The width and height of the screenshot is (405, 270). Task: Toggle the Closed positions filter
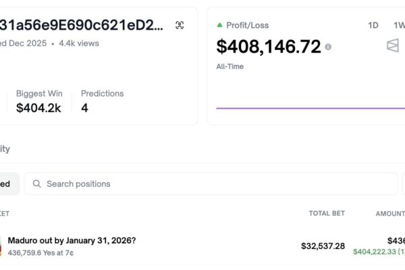click(6, 184)
